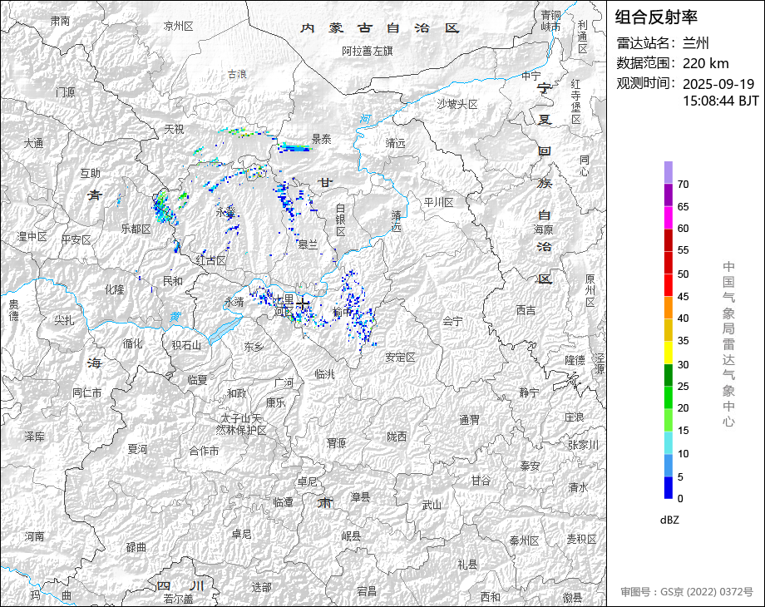This screenshot has height=607, width=765.
Task: Click the dark blue 0–5 dBZ legend segment
Action: (669, 487)
